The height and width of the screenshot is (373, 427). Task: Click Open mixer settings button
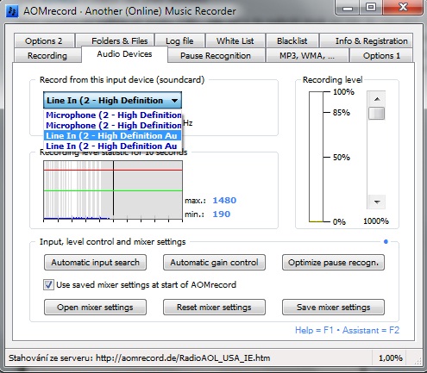click(x=95, y=308)
